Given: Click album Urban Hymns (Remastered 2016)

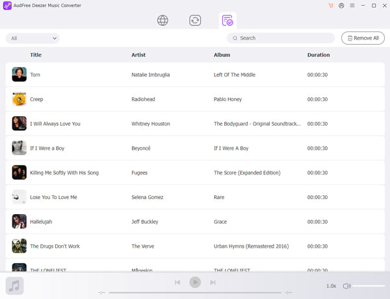Looking at the screenshot, I should coord(251,246).
